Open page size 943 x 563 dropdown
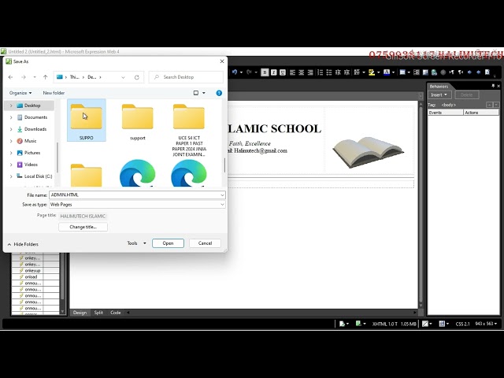504x378 pixels. click(x=486, y=324)
